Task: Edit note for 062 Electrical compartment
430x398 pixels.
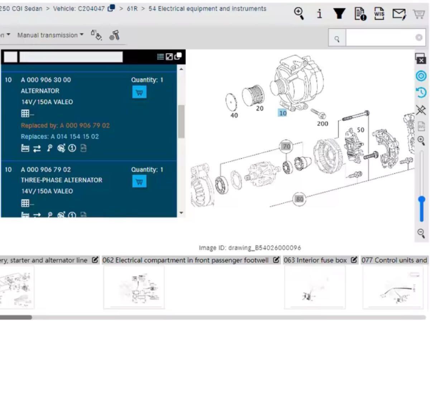Action: point(276,260)
